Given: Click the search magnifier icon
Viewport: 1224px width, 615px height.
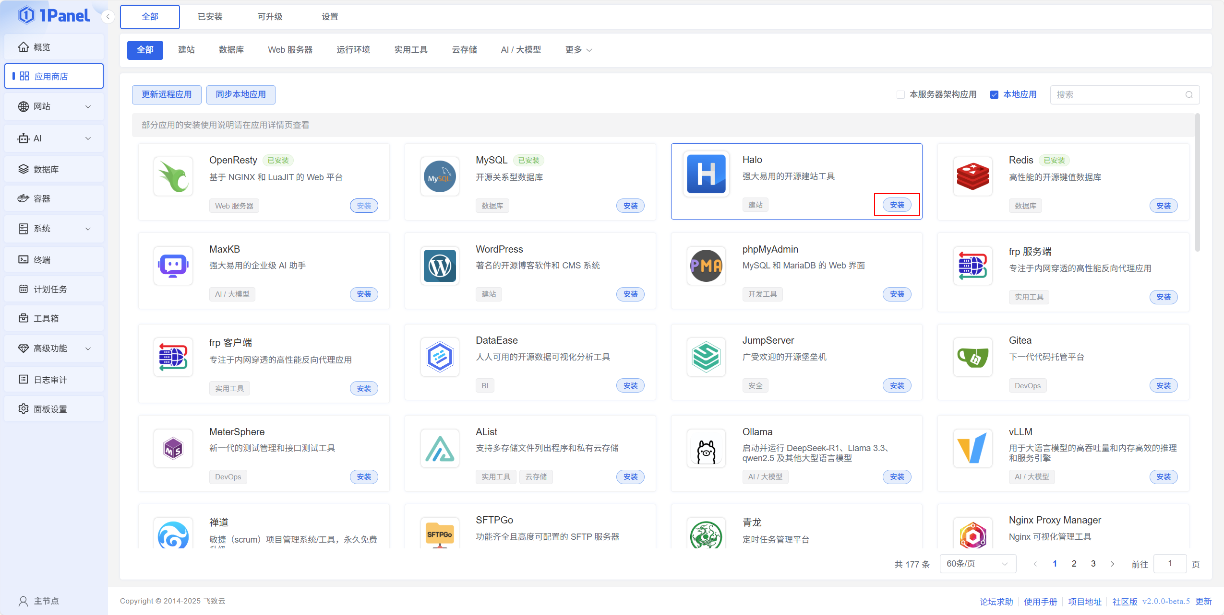Looking at the screenshot, I should pyautogui.click(x=1189, y=95).
